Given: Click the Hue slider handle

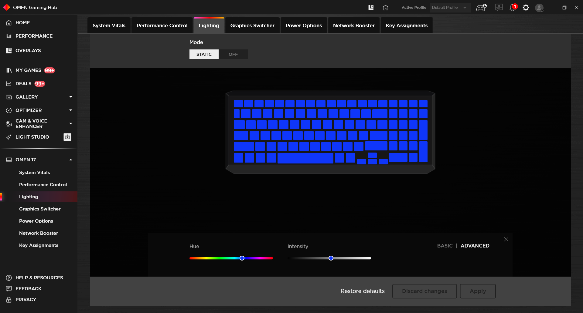Looking at the screenshot, I should click(242, 258).
